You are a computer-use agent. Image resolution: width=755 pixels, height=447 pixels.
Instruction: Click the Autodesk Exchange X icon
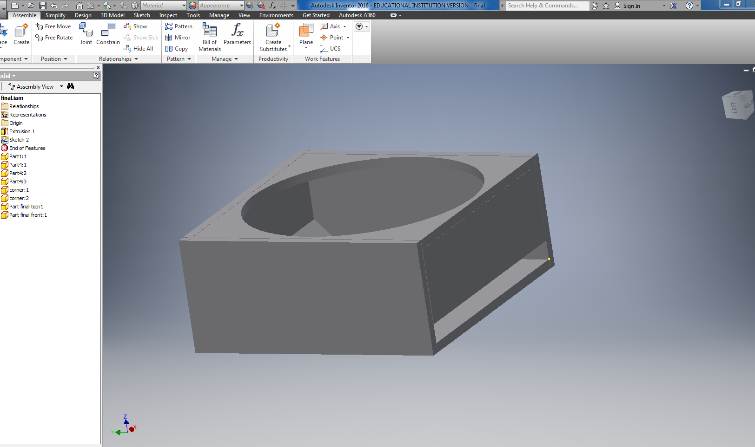673,6
